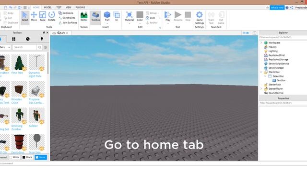
Task: Collapse the ScreenGui tree node
Action: click(265, 76)
